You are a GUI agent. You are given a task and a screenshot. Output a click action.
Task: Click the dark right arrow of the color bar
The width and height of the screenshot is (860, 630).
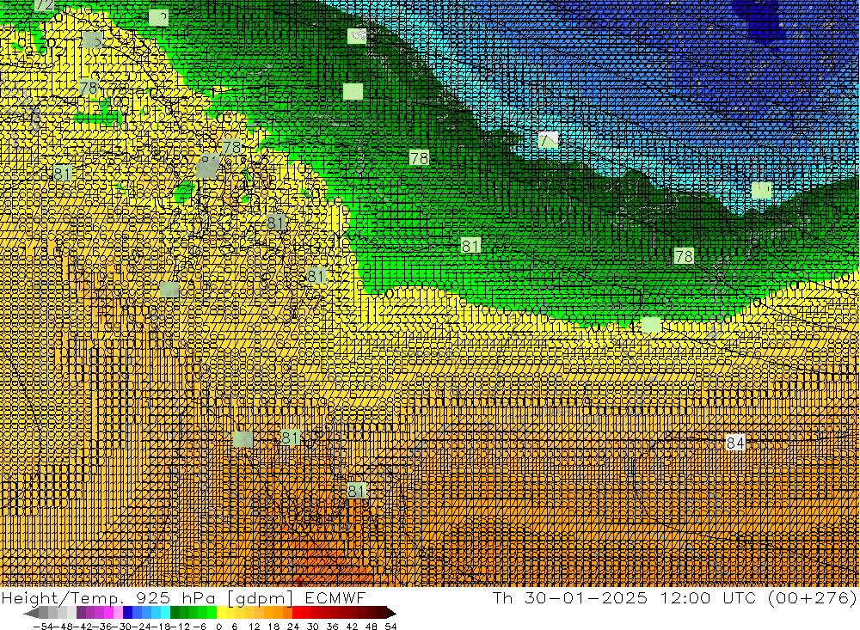[391, 613]
